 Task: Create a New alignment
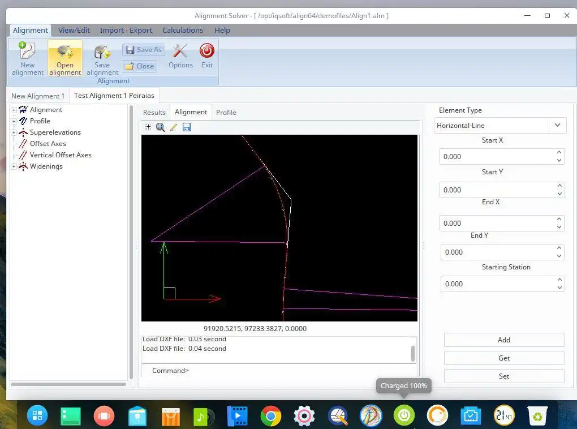(27, 58)
